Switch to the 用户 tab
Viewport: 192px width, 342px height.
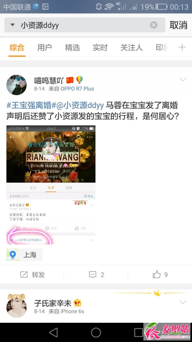click(x=44, y=47)
